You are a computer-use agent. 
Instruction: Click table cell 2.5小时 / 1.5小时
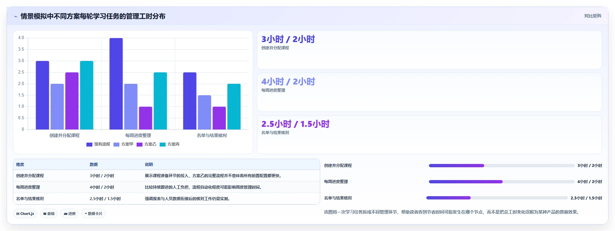coord(105,199)
